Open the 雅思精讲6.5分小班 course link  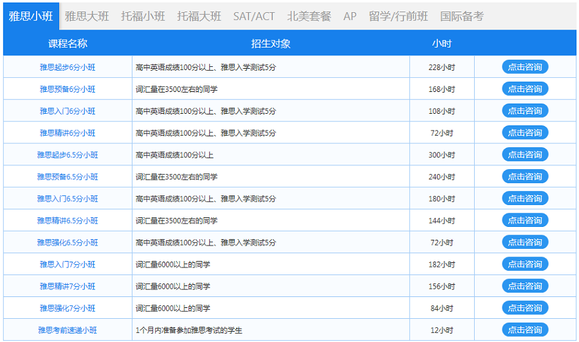pyautogui.click(x=68, y=221)
